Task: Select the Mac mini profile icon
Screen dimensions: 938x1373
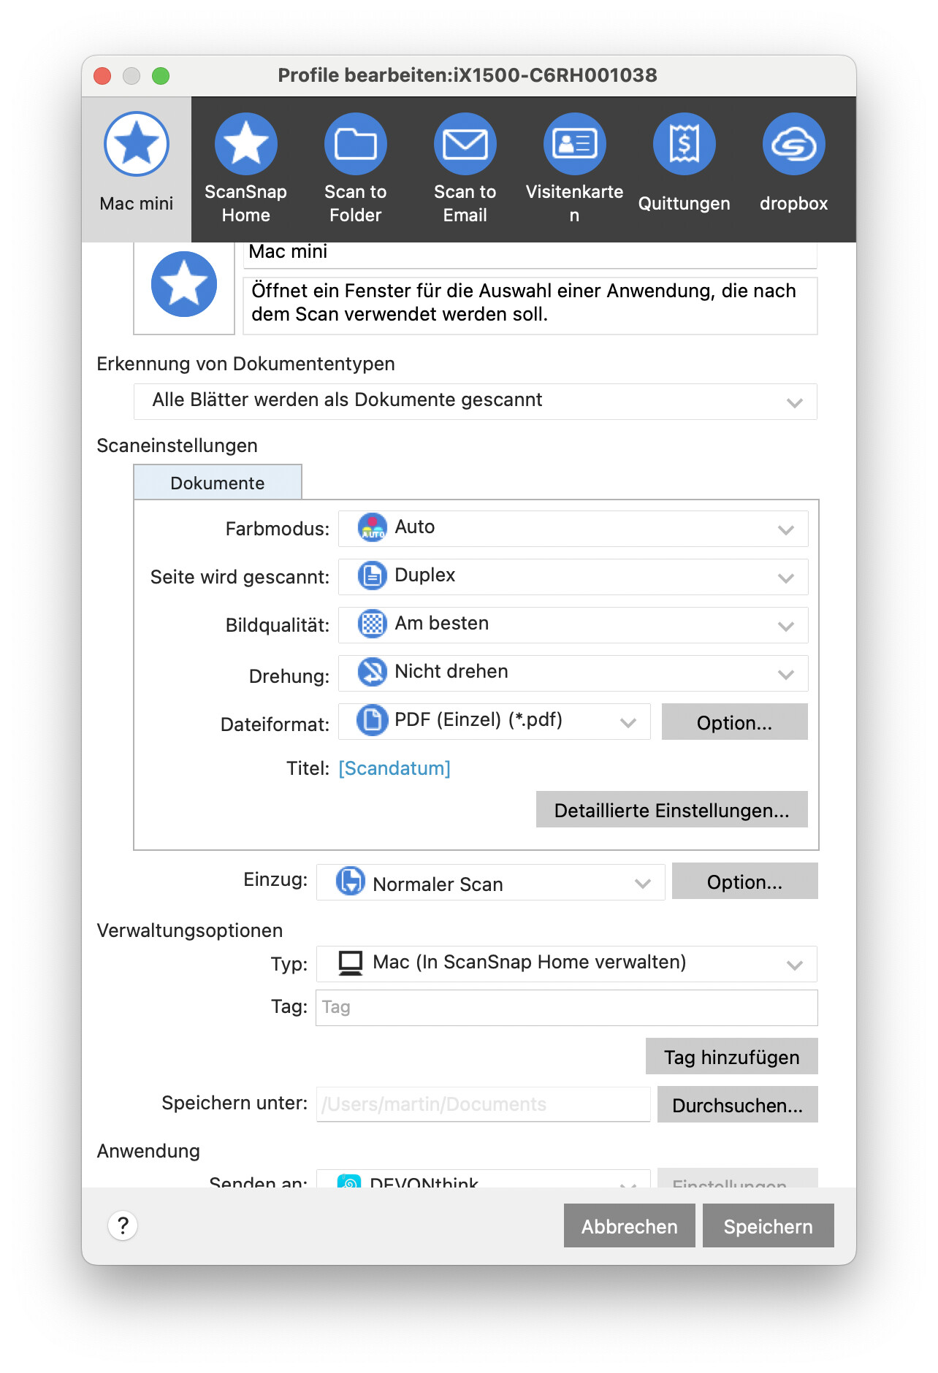Action: pos(137,145)
